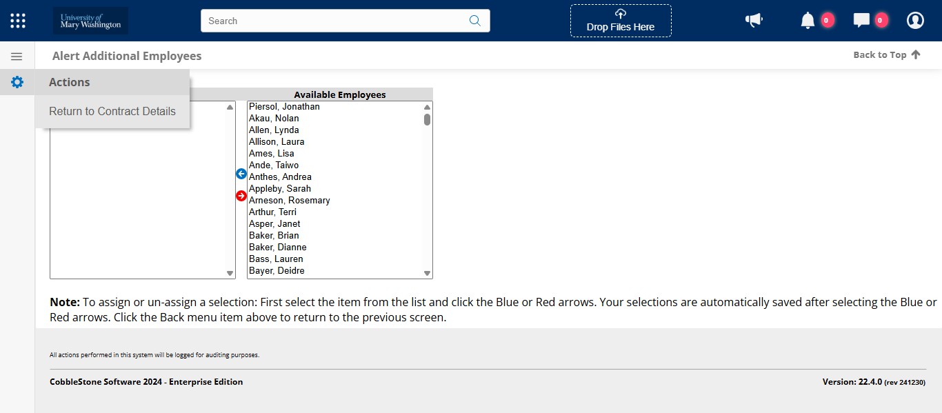Screen dimensions: 942x413
Task: Open announcements via the megaphone icon
Action: (x=754, y=20)
